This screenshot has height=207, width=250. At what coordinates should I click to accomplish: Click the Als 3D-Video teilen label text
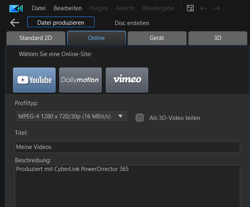pyautogui.click(x=174, y=118)
